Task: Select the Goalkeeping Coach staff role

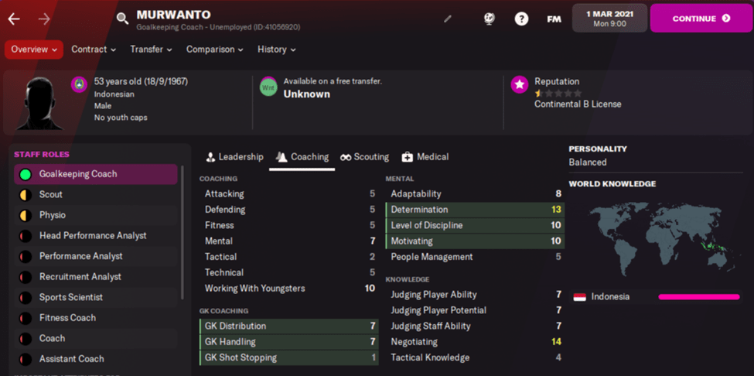Action: pos(95,174)
